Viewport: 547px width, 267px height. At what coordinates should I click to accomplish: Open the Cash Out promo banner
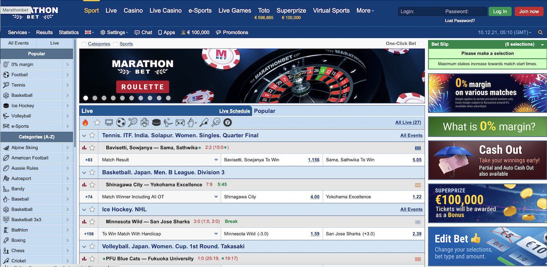coord(487,160)
